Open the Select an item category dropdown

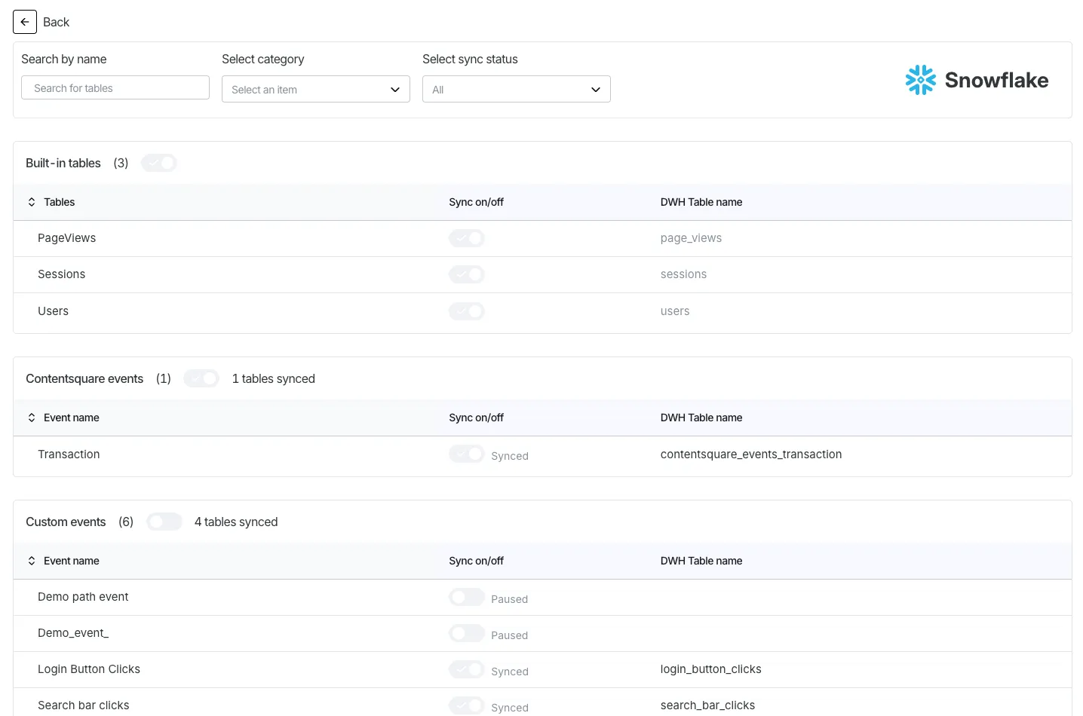point(315,89)
